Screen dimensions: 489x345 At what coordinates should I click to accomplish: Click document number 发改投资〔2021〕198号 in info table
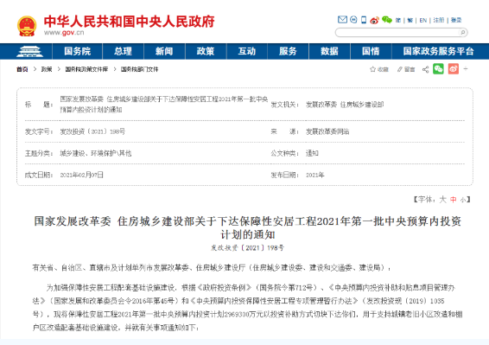92,131
